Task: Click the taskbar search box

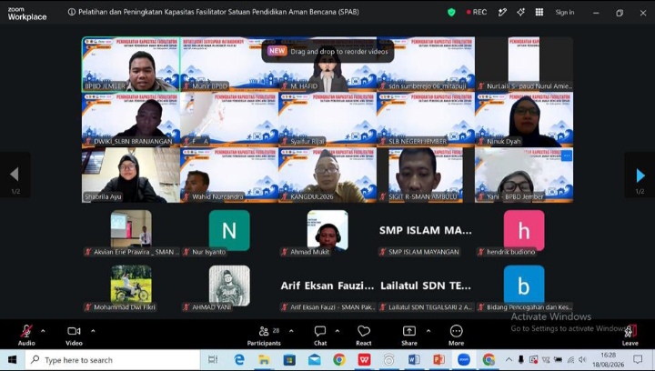Action: tap(113, 360)
